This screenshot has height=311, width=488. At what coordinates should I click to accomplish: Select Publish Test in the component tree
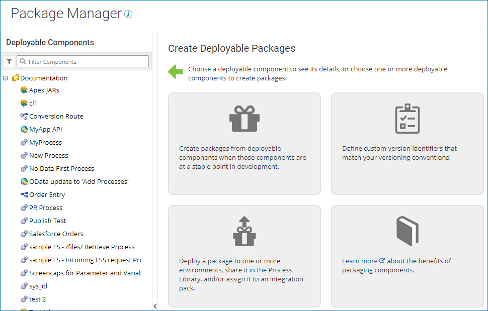click(48, 221)
